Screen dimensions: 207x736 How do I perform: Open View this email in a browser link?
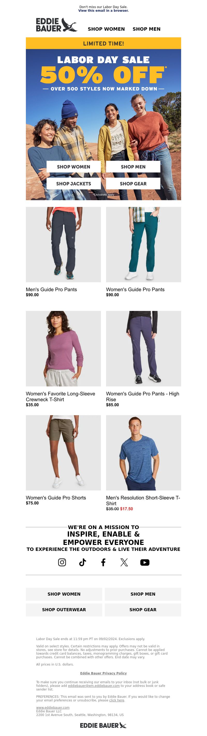click(103, 11)
